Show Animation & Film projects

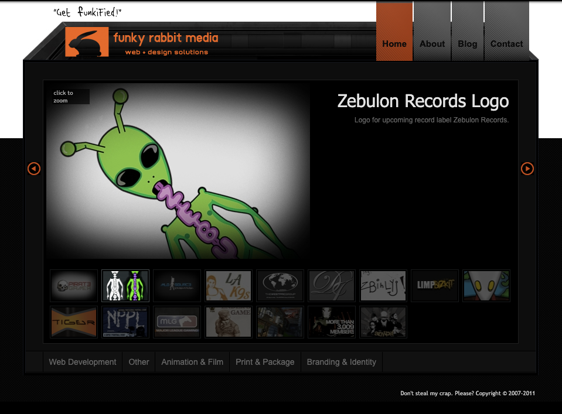(192, 362)
